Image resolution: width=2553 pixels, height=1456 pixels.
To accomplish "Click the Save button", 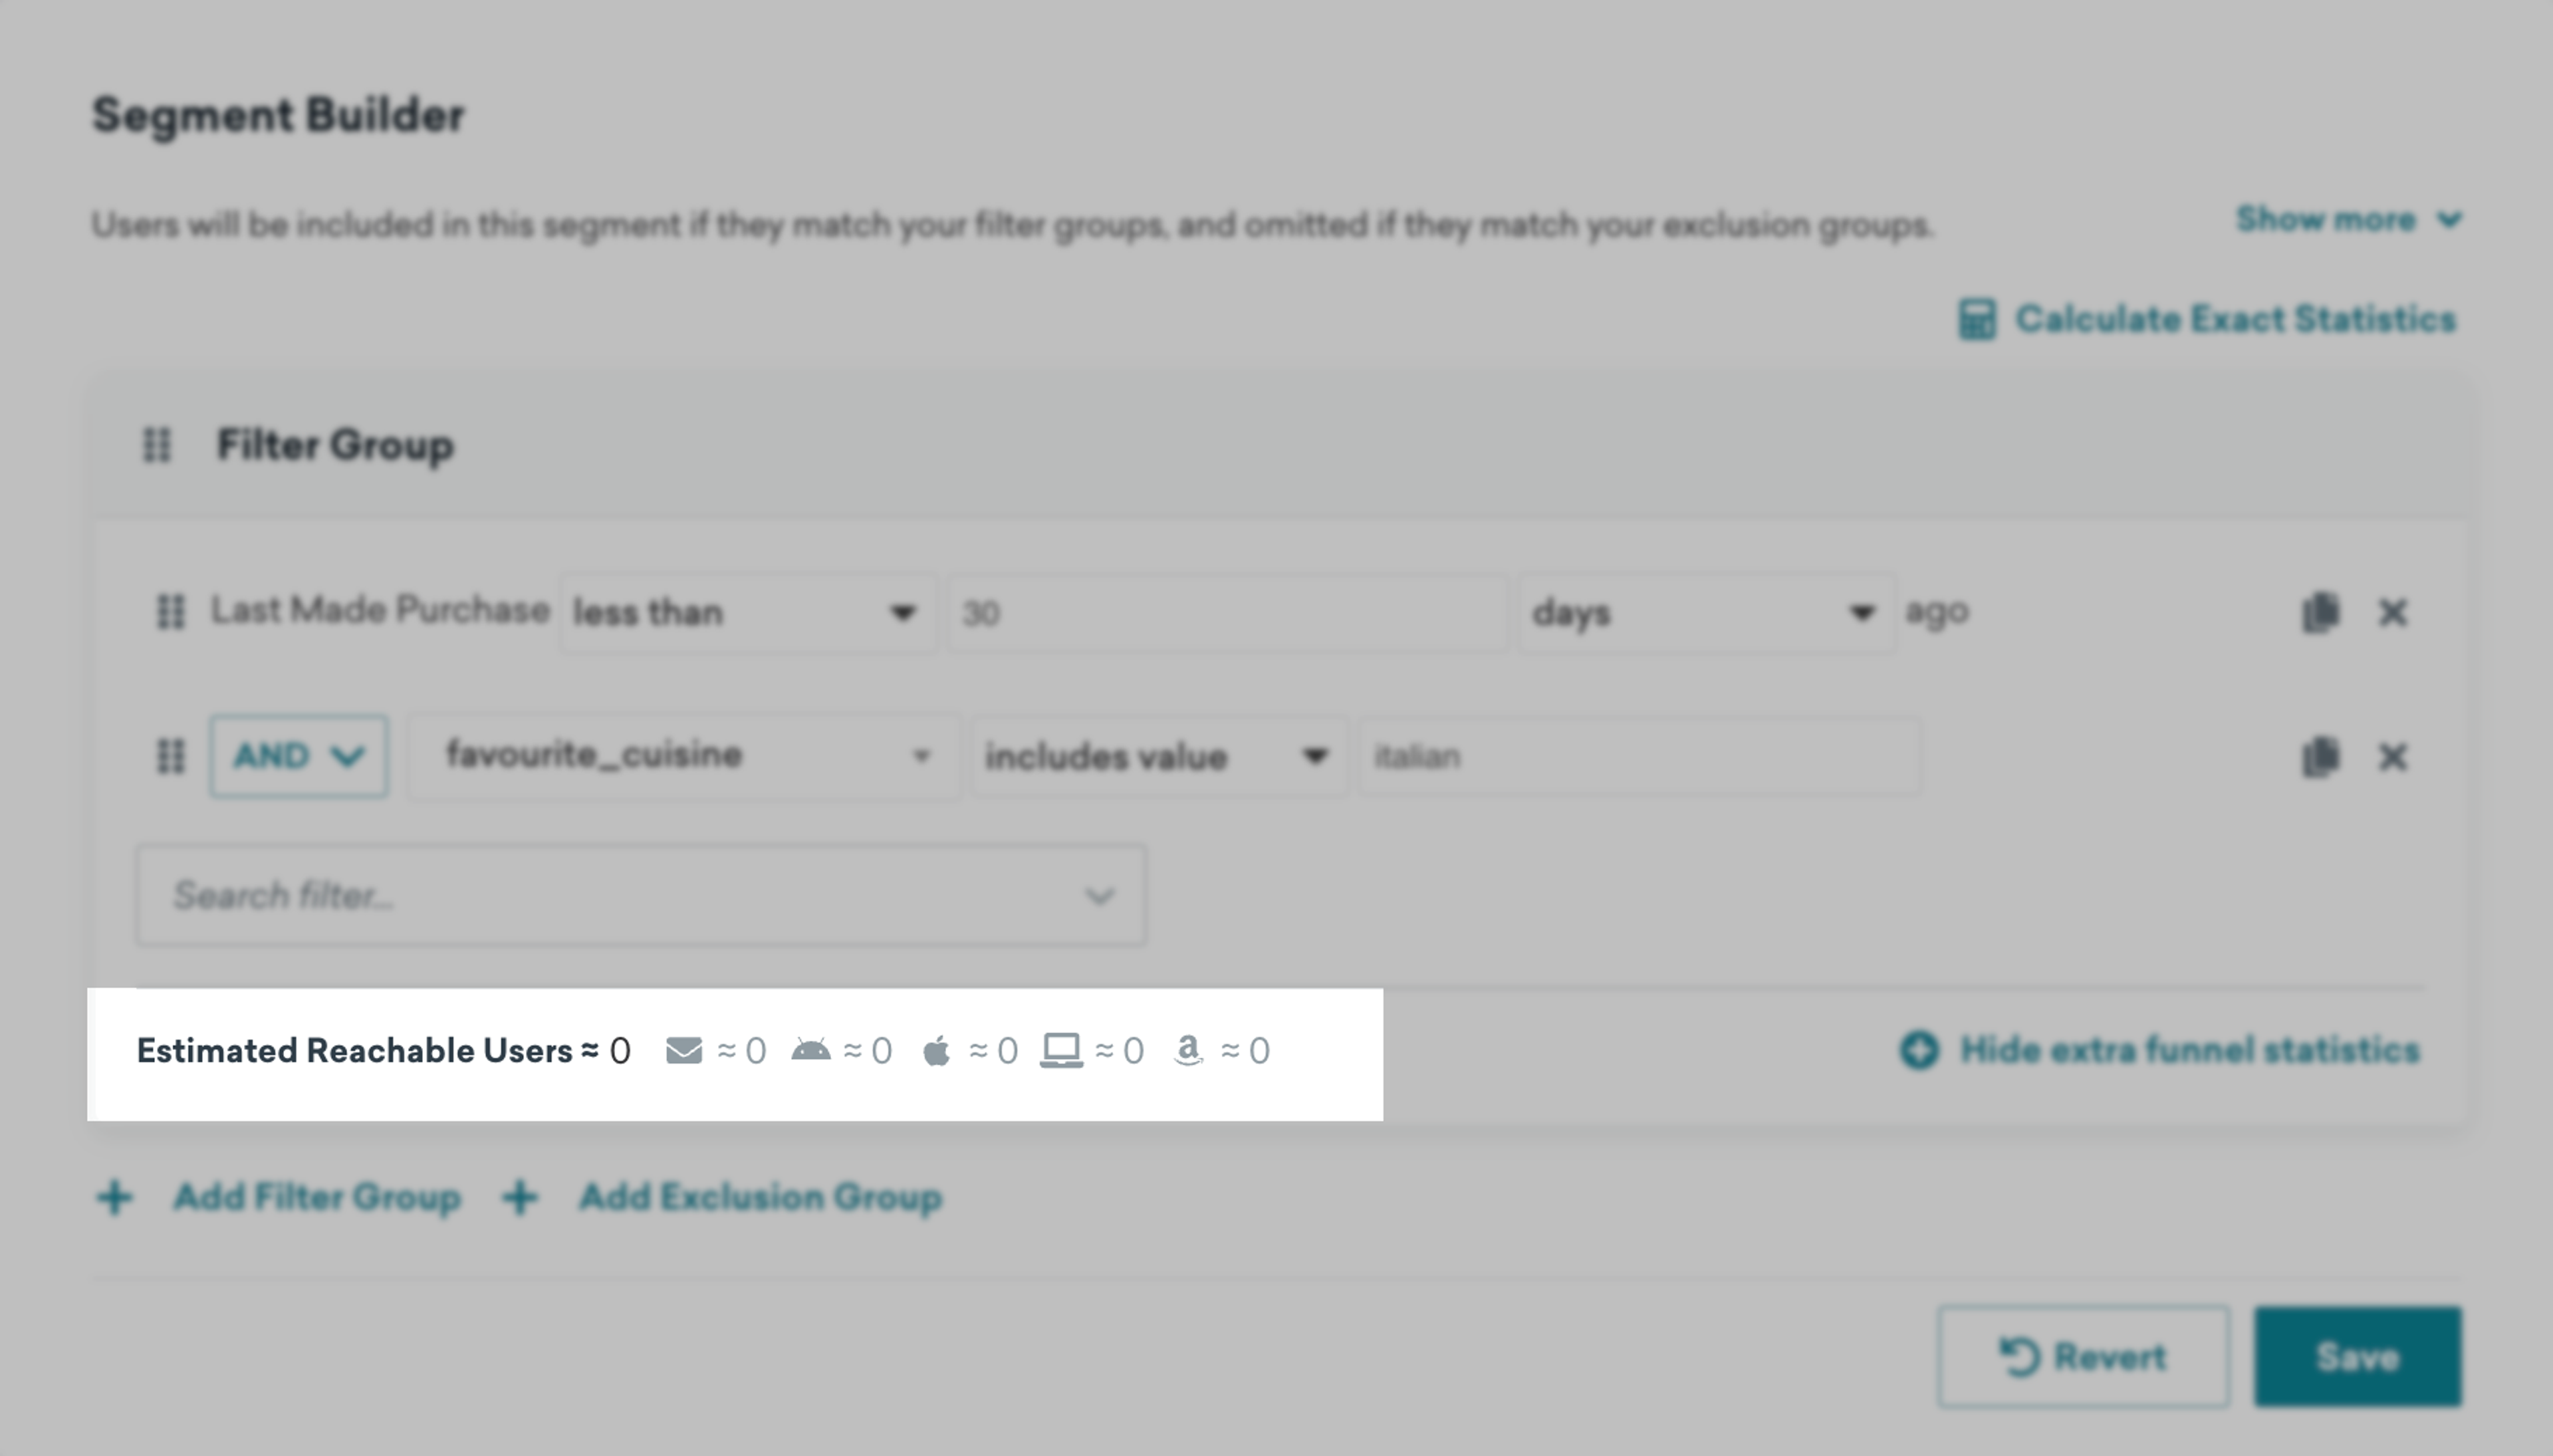I will [x=2357, y=1357].
